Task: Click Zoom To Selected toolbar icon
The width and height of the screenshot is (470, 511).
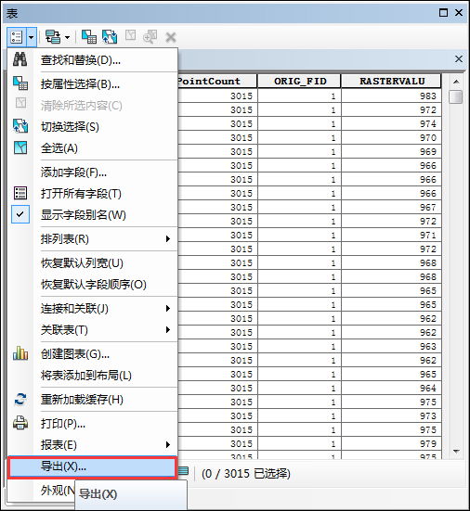Action: tap(150, 37)
